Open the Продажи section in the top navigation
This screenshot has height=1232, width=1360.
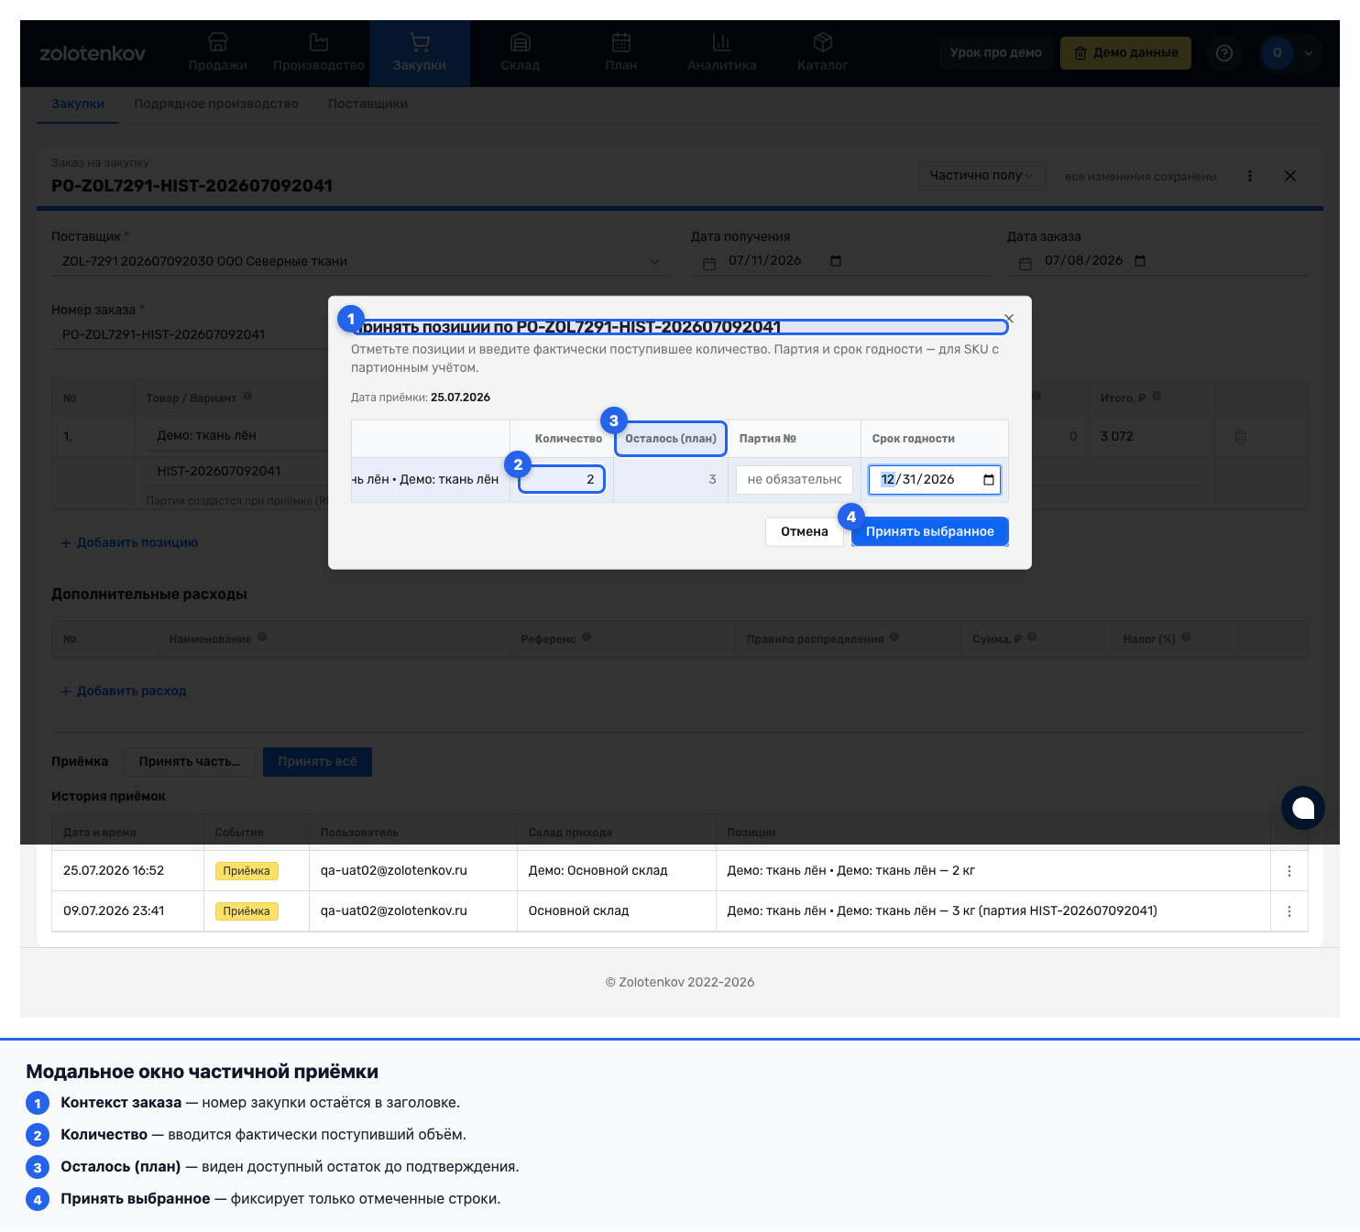(218, 52)
